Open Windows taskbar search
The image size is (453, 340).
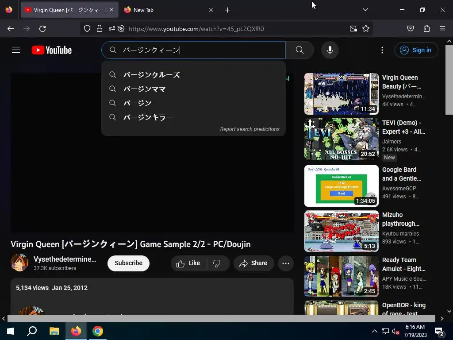[32, 331]
